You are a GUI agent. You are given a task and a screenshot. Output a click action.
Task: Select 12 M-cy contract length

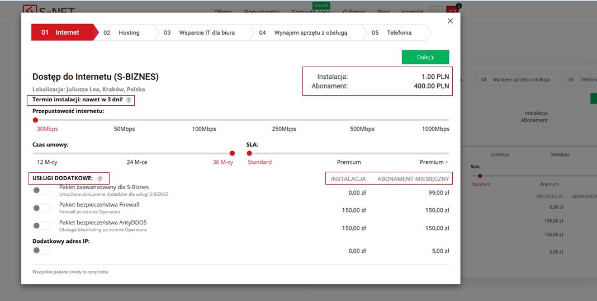click(x=47, y=162)
